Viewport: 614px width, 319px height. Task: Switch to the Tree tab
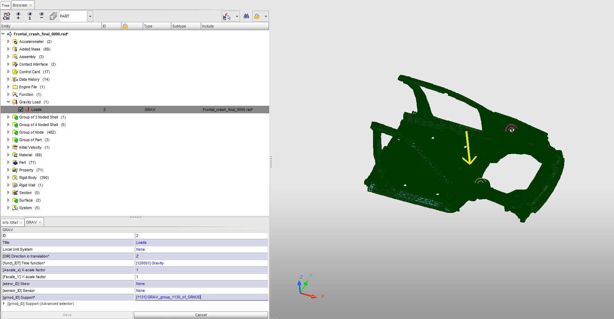pos(5,5)
